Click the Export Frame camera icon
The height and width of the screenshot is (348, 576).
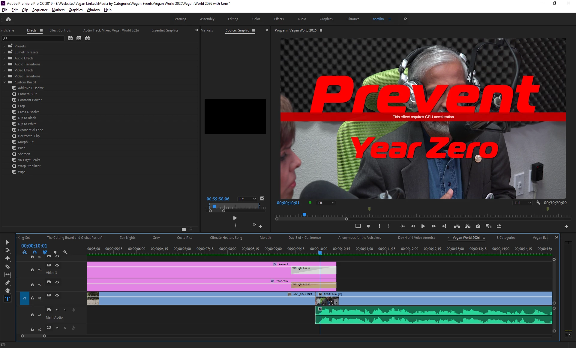point(478,226)
